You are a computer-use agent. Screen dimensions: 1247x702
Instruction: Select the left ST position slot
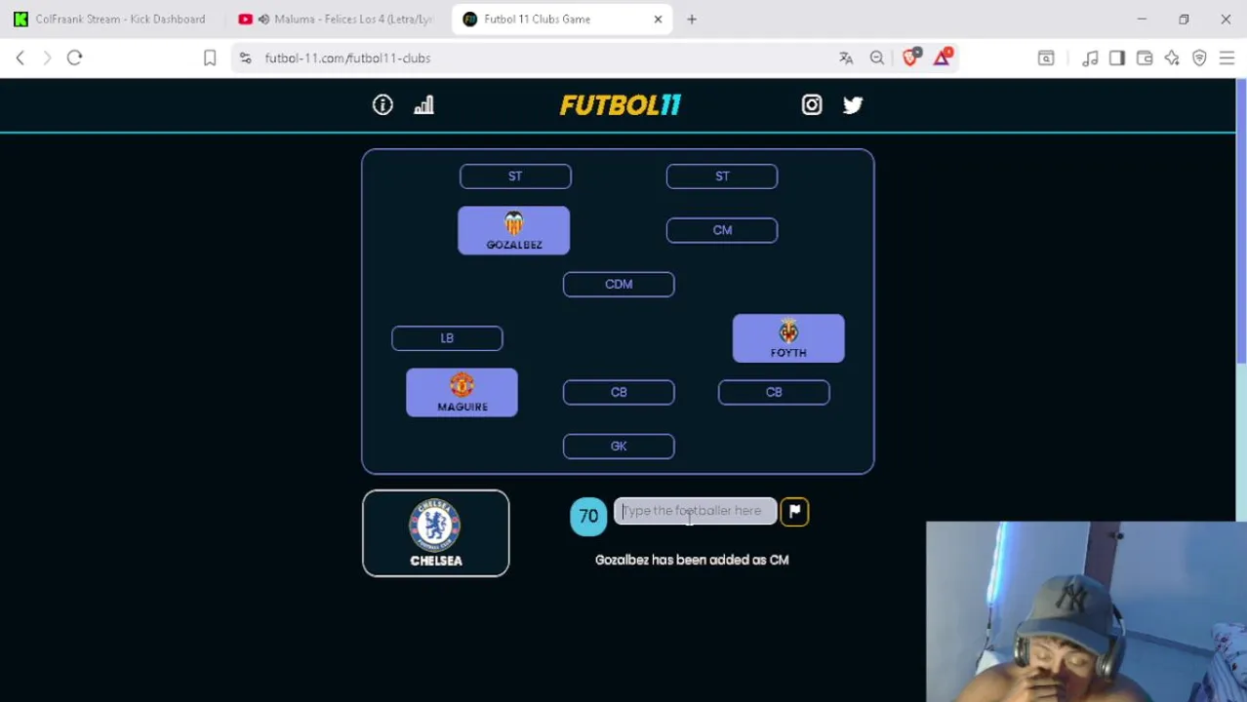(x=515, y=176)
